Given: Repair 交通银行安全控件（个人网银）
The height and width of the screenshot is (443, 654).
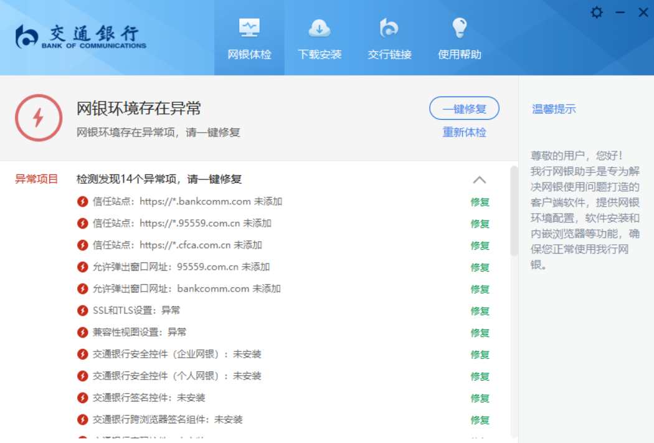Looking at the screenshot, I should [x=480, y=376].
